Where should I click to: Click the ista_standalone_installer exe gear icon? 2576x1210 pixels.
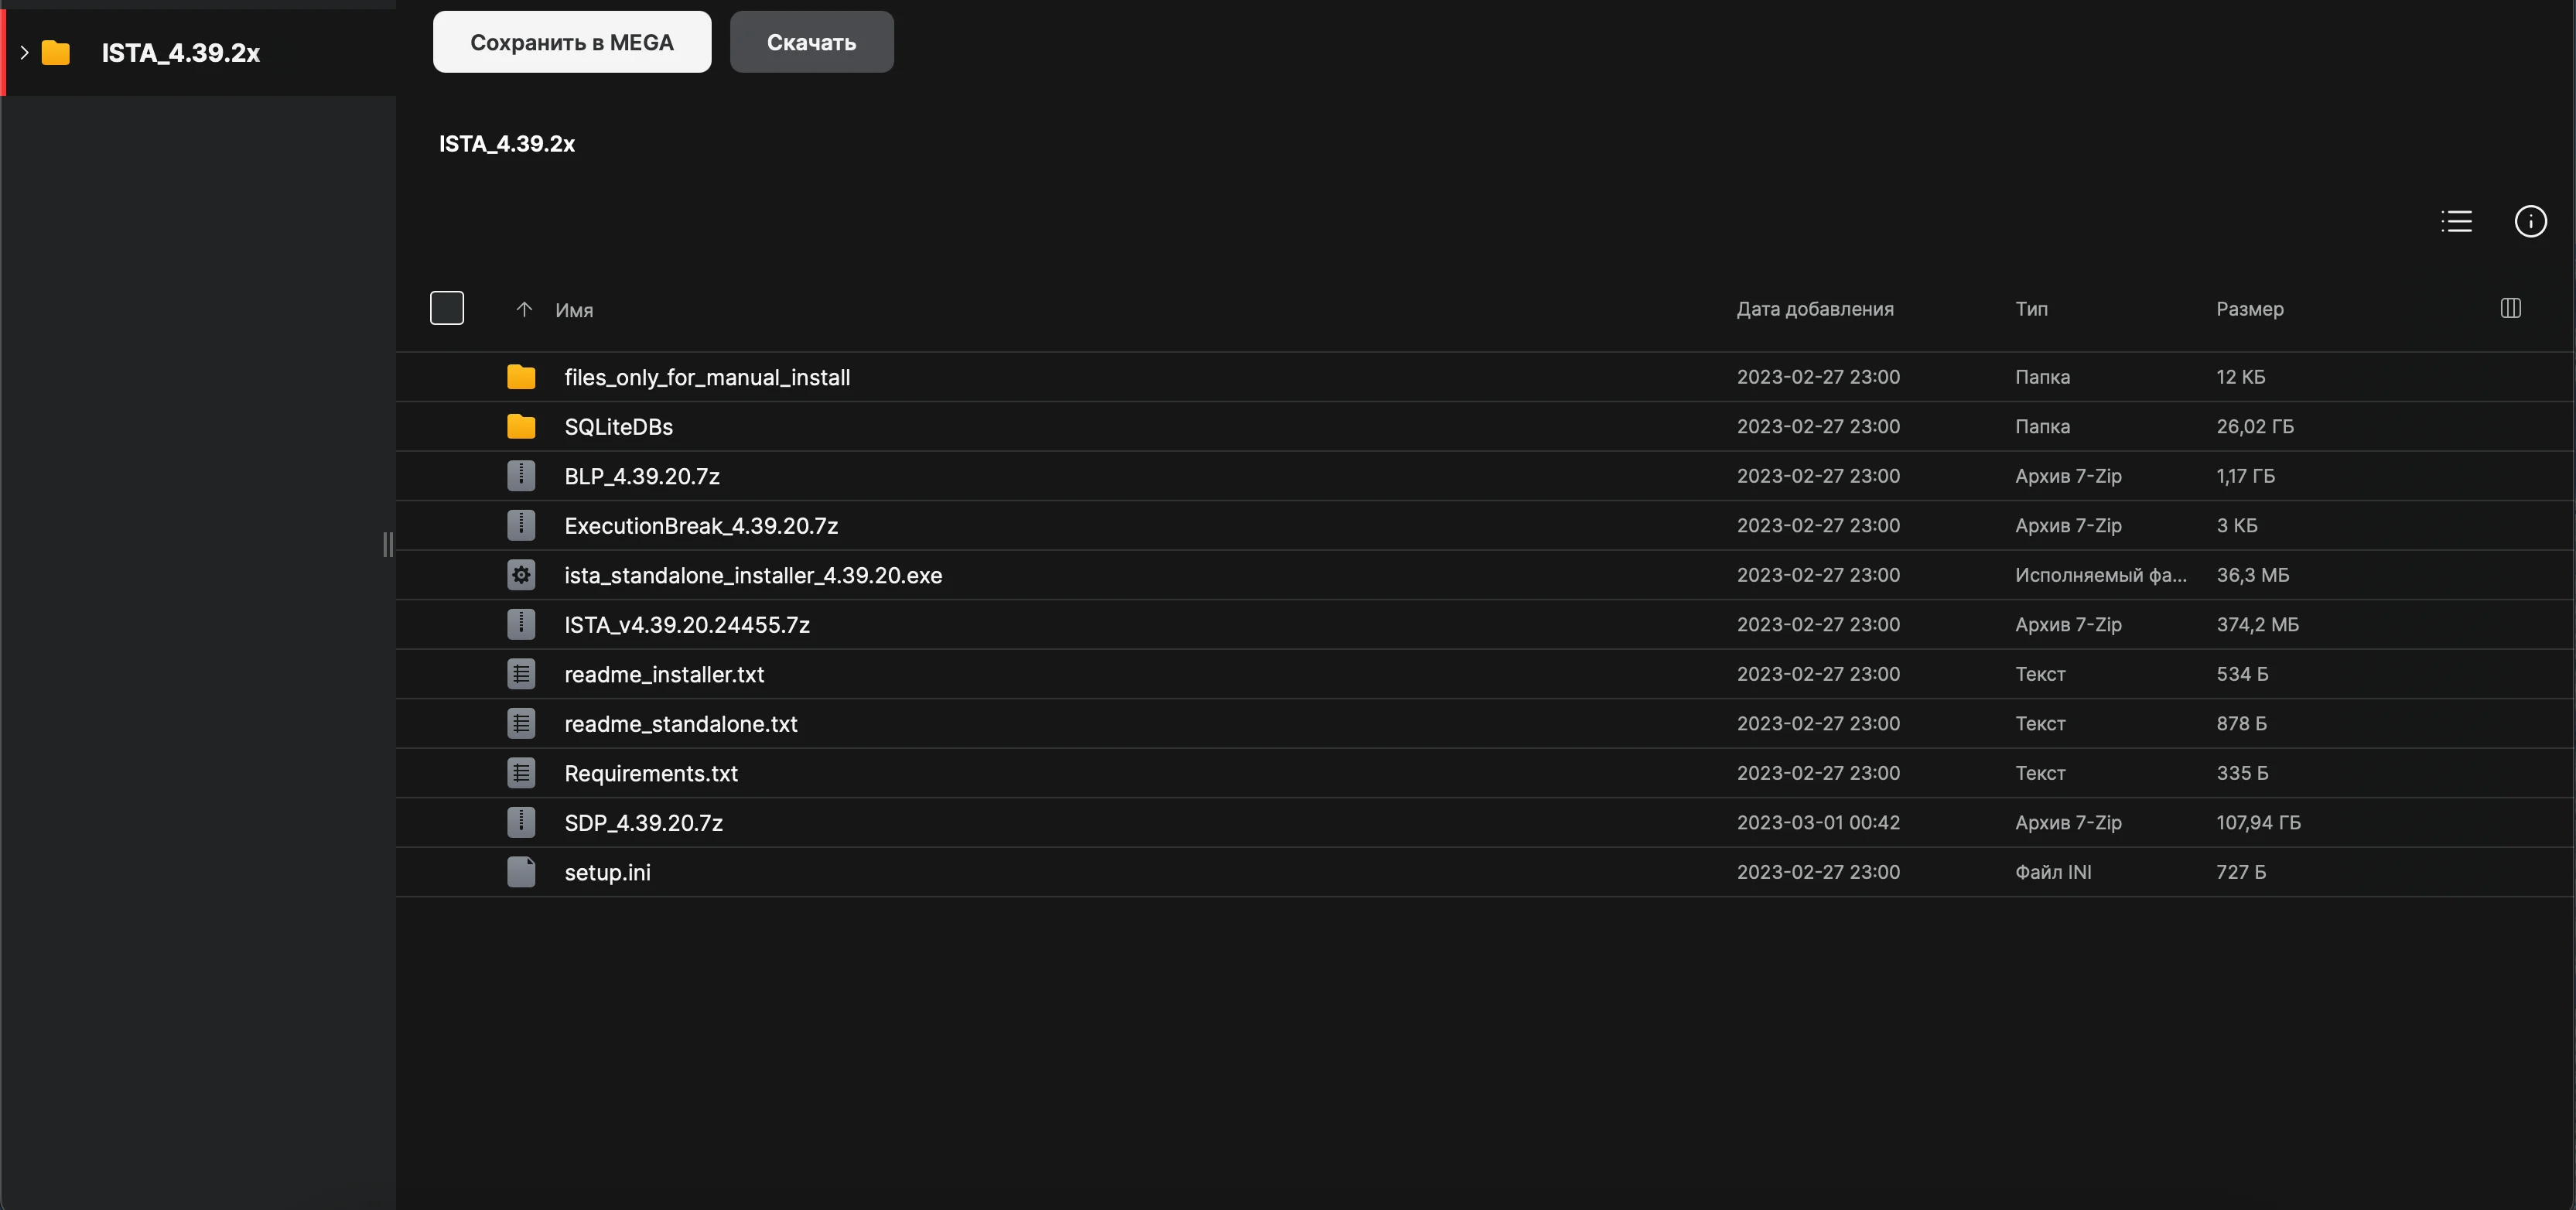tap(521, 575)
